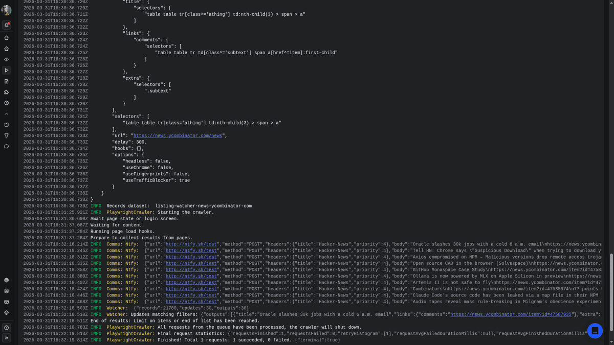Expand the sidebar with double chevron
Screen dimensions: 614x345
tap(7, 338)
